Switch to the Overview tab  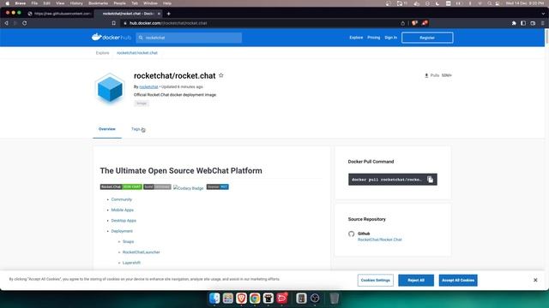[x=106, y=129]
